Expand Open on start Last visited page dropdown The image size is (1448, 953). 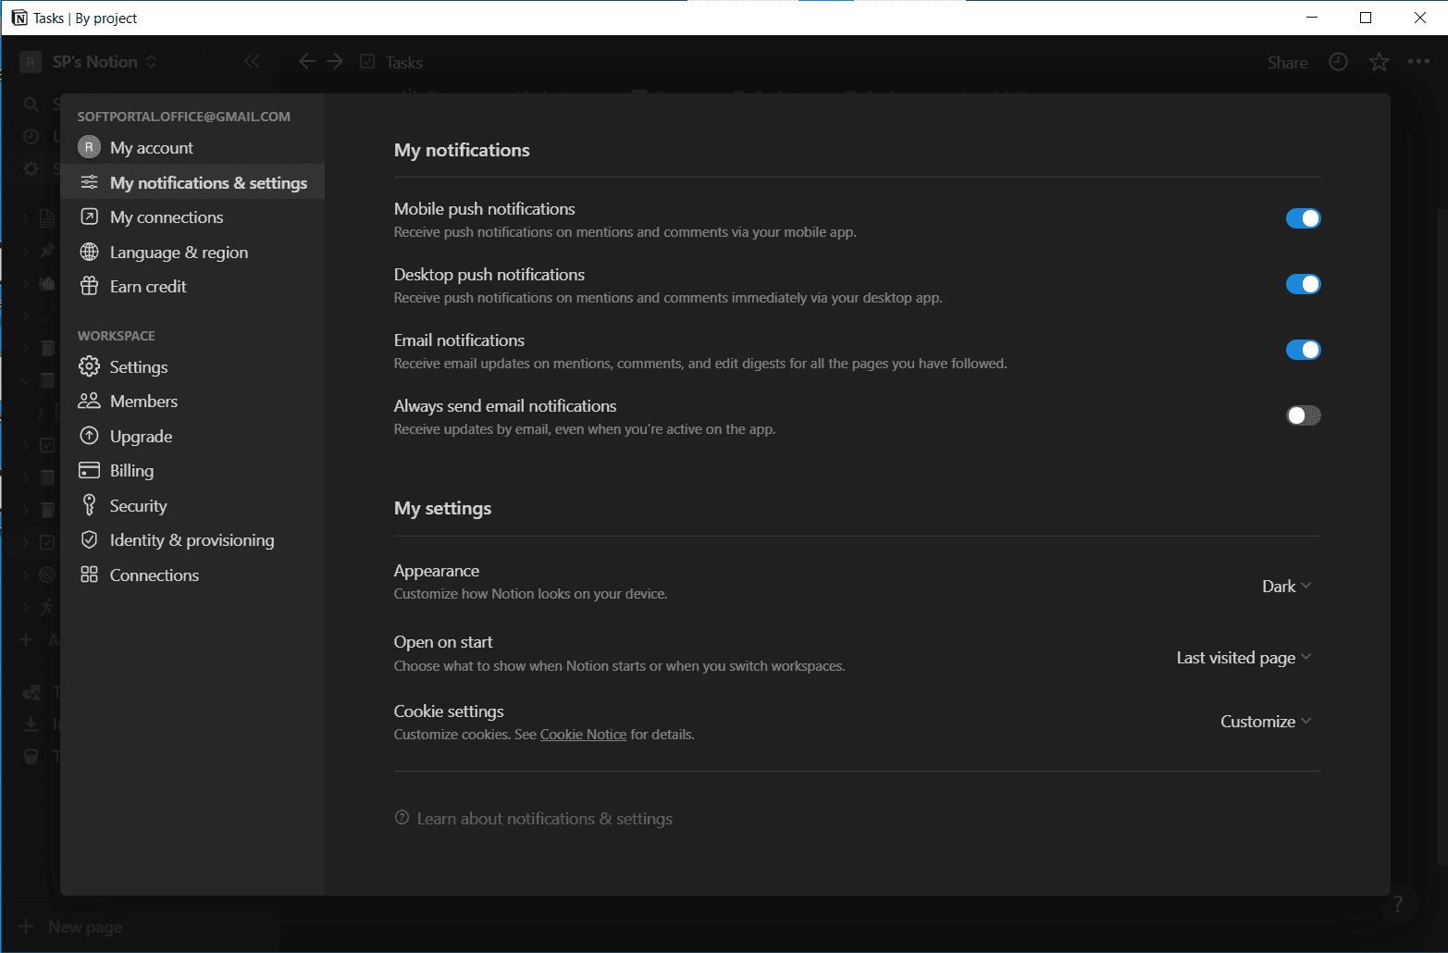(1244, 658)
